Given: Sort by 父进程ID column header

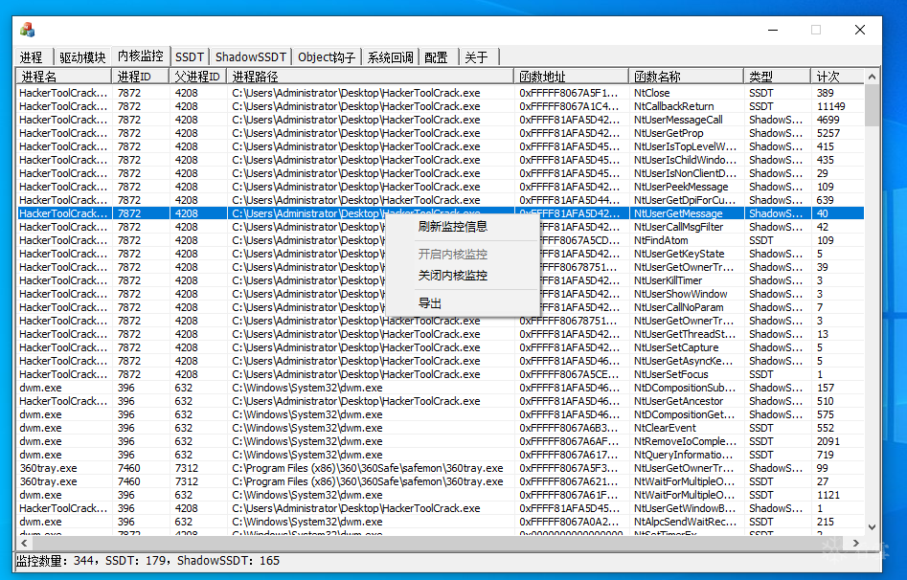Looking at the screenshot, I should [x=198, y=77].
